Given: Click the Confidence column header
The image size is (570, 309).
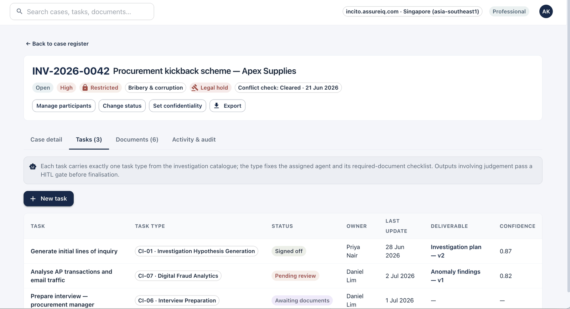Looking at the screenshot, I should (x=517, y=226).
